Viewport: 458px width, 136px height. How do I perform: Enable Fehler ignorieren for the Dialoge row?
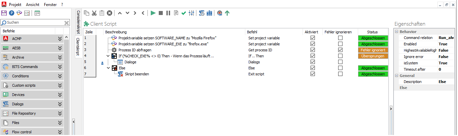click(x=340, y=62)
